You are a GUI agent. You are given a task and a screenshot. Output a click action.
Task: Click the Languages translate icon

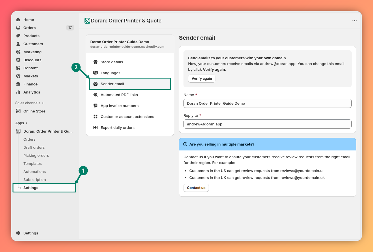pyautogui.click(x=95, y=73)
